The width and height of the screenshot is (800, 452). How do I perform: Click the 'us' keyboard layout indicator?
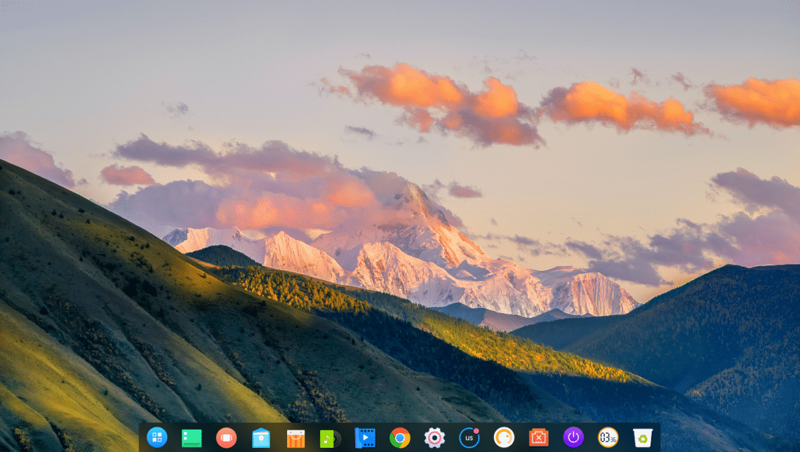469,438
